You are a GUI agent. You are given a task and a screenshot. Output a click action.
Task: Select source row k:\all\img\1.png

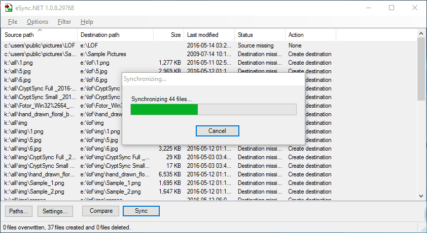click(24, 131)
